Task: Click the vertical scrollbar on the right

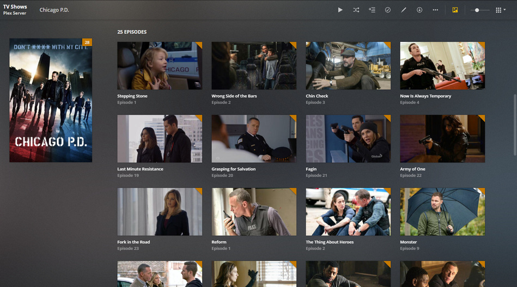Action: [x=515, y=125]
